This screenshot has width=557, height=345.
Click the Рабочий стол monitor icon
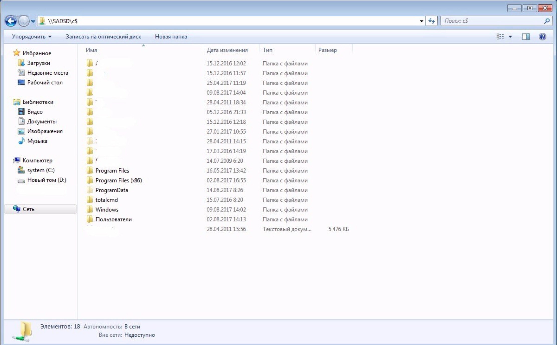tap(21, 82)
